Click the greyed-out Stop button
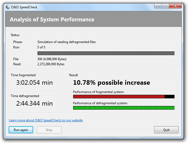The image size is (188, 143). point(49,130)
